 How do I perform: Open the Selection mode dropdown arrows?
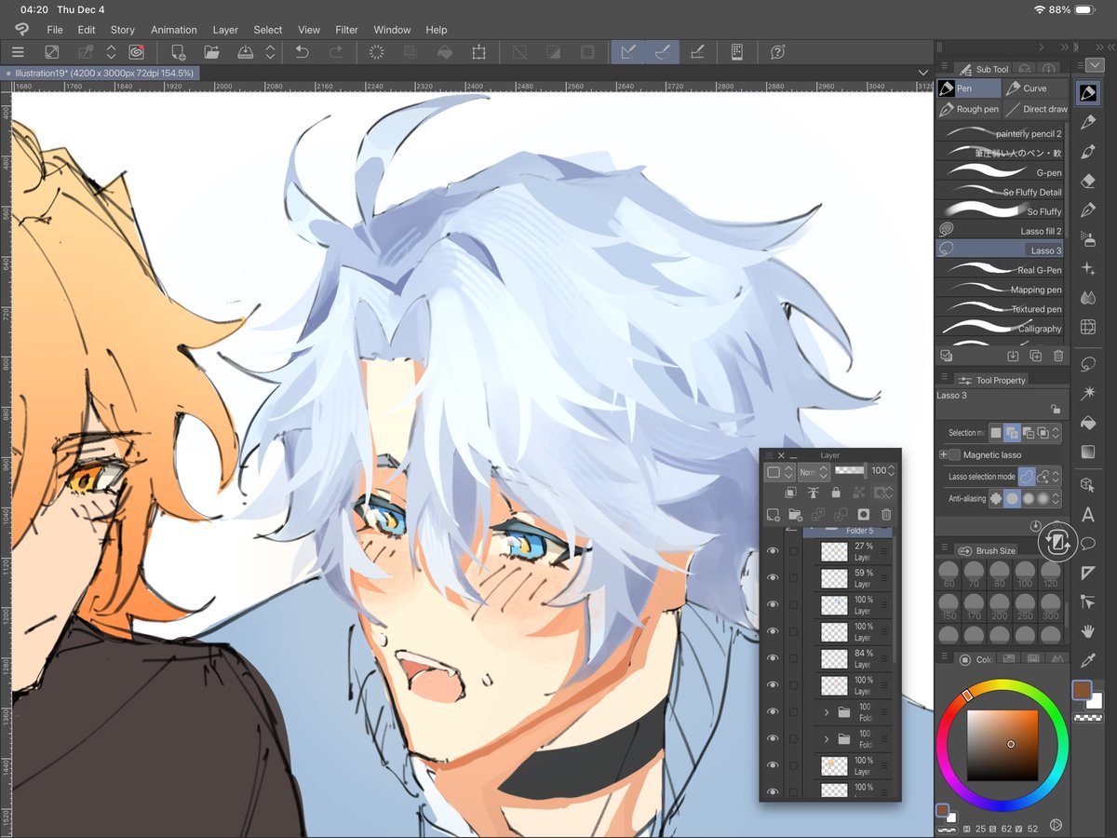tap(1056, 433)
